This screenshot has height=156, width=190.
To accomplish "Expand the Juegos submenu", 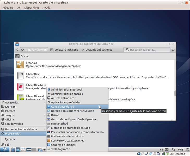I will [x=23, y=115].
